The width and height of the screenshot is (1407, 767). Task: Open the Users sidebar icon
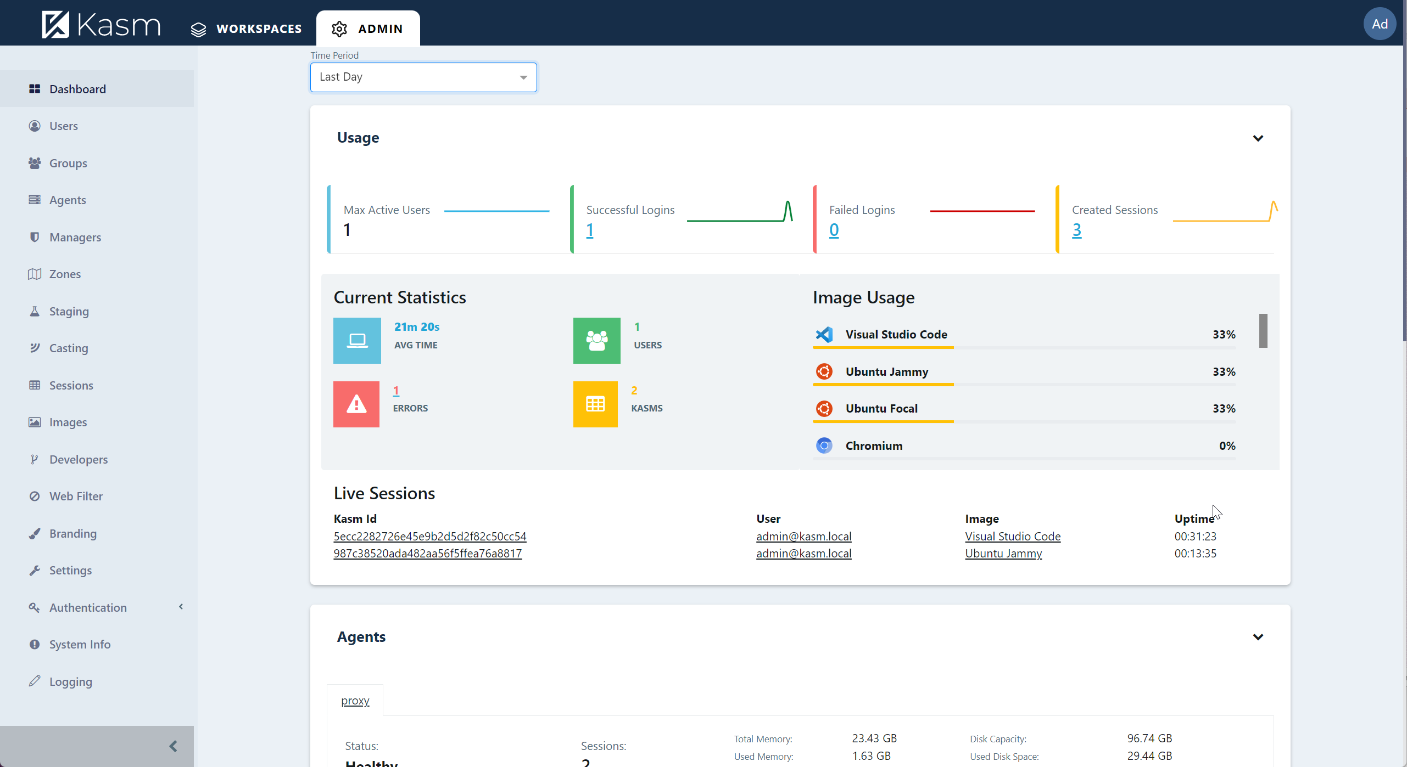35,126
